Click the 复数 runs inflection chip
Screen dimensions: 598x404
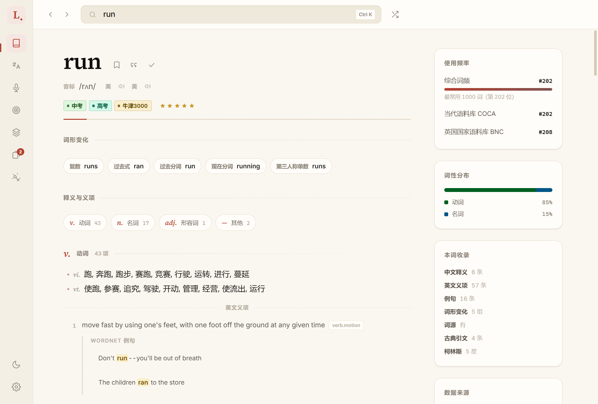pos(83,166)
